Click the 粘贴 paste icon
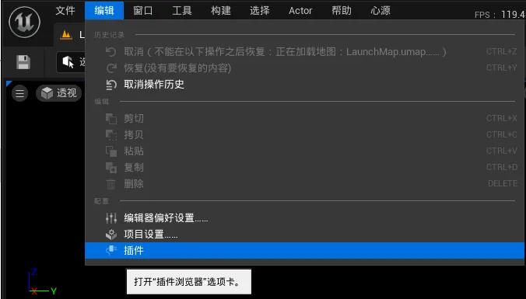Viewport: 526px width, 299px height. click(x=111, y=151)
